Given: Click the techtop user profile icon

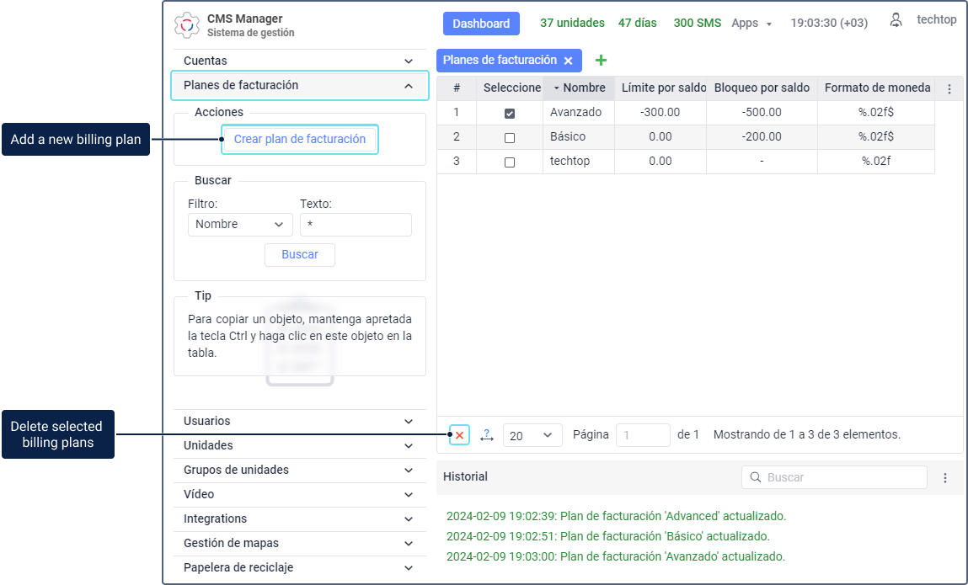Looking at the screenshot, I should pyautogui.click(x=896, y=20).
